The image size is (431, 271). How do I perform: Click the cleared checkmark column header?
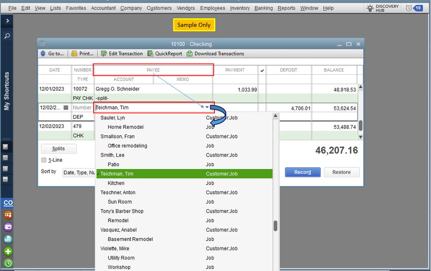click(x=262, y=70)
